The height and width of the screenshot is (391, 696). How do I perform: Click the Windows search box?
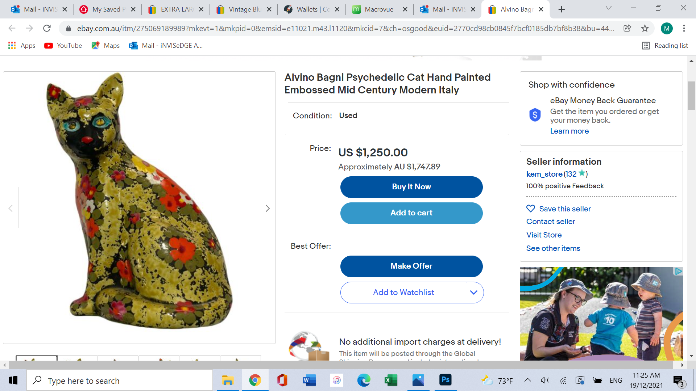(120, 381)
